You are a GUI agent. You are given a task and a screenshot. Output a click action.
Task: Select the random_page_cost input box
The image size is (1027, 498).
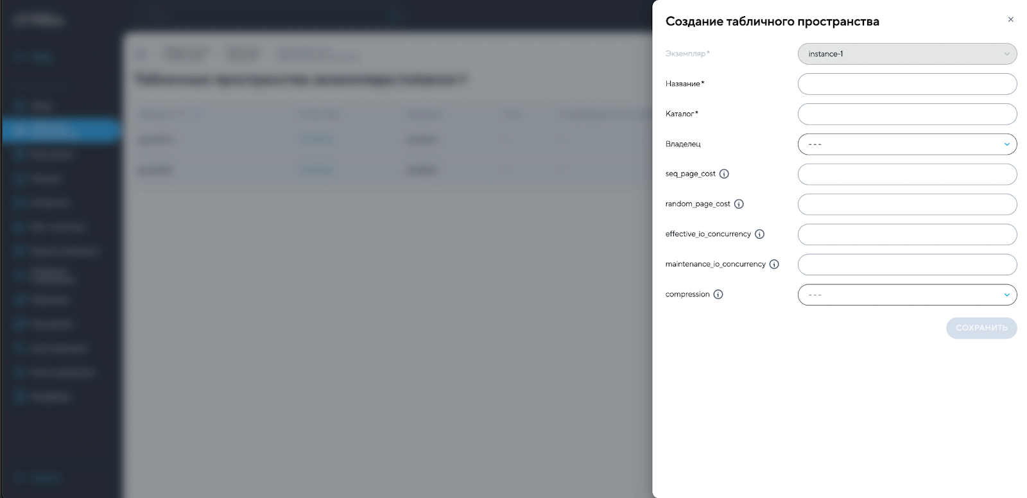click(x=906, y=205)
